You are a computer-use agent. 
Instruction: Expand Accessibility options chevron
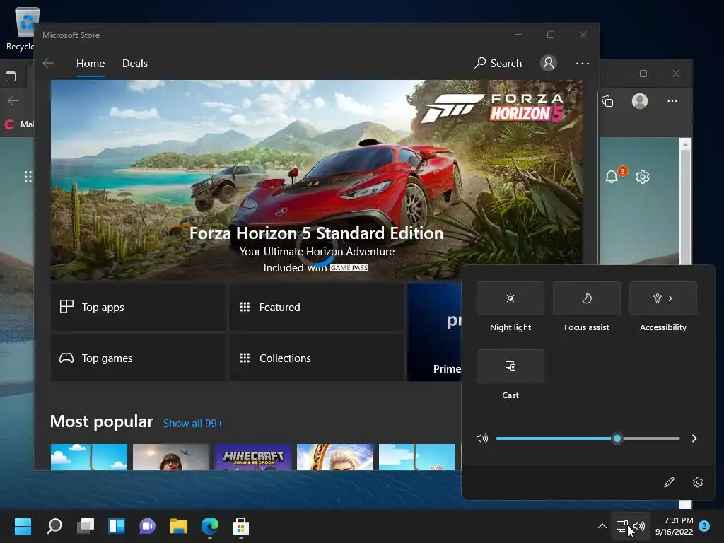[670, 298]
